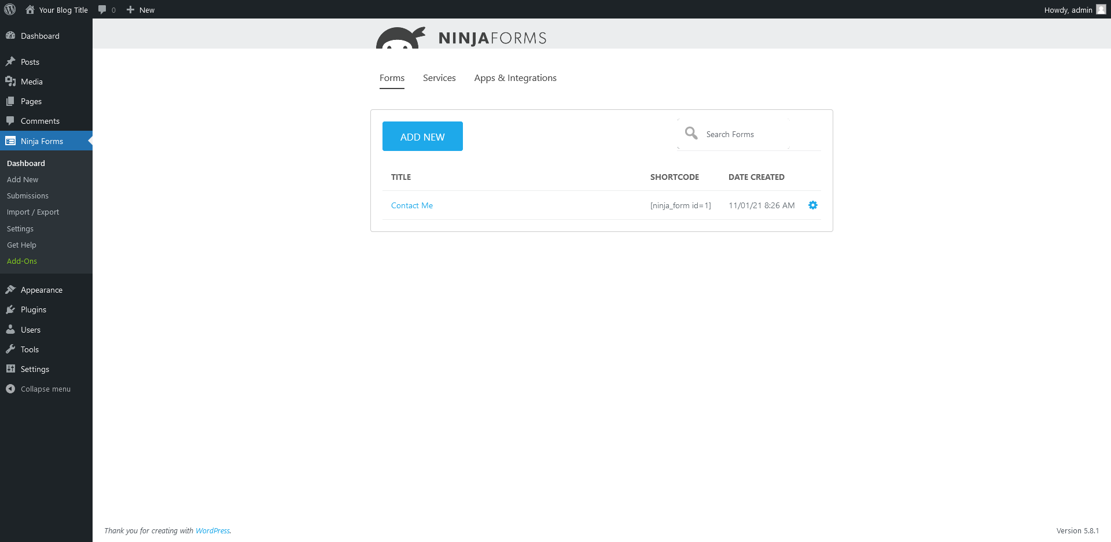Click the ADD NEW button

tap(422, 137)
